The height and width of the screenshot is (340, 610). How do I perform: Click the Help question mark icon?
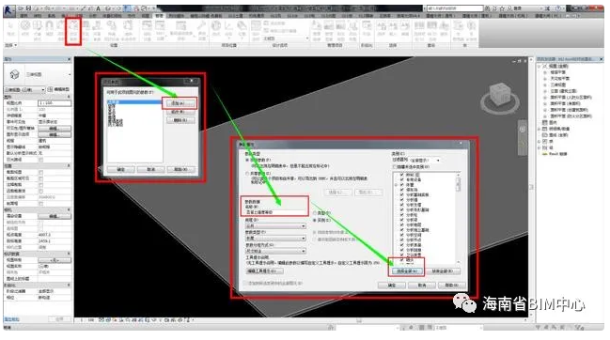[558, 8]
